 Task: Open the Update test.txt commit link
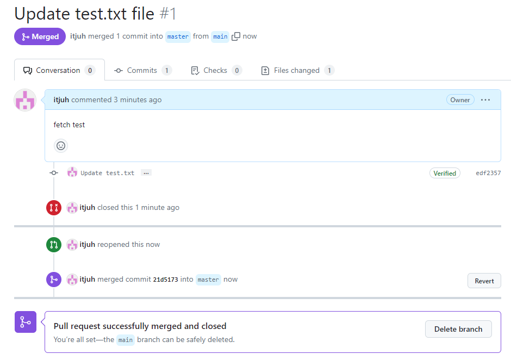point(107,173)
